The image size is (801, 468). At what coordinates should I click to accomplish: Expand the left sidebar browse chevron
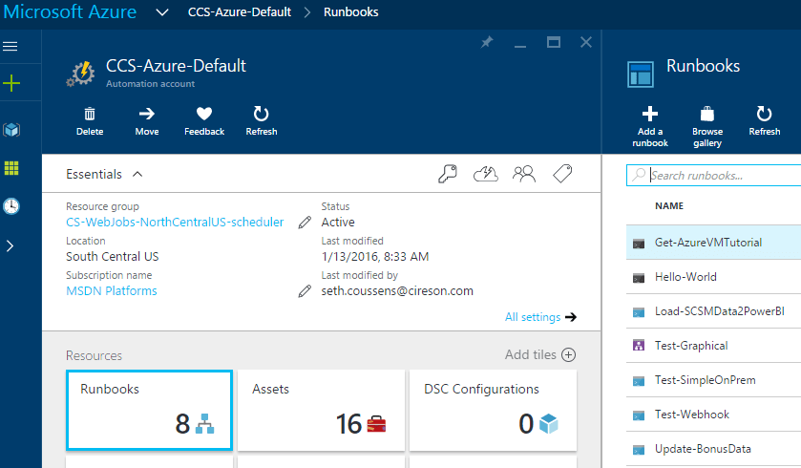(x=11, y=245)
